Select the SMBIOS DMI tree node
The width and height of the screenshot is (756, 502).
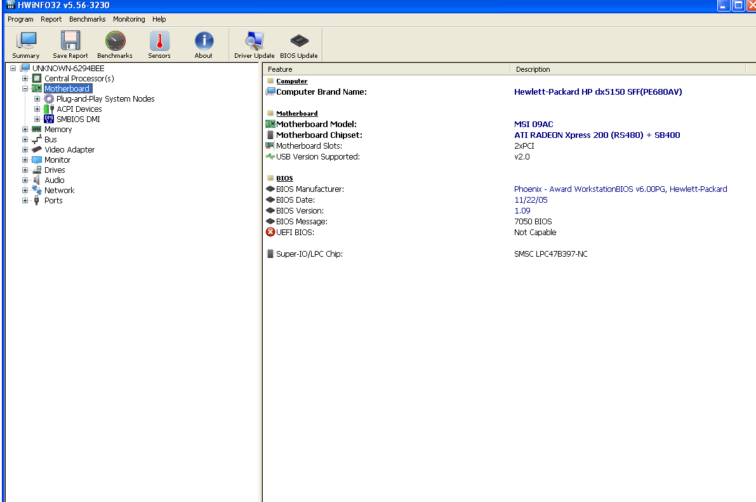point(77,119)
